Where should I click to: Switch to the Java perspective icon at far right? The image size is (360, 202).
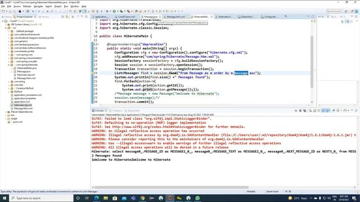tap(357, 11)
